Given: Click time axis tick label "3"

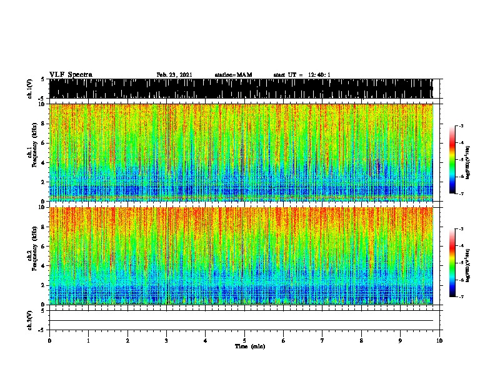Looking at the screenshot, I should pyautogui.click(x=166, y=341).
